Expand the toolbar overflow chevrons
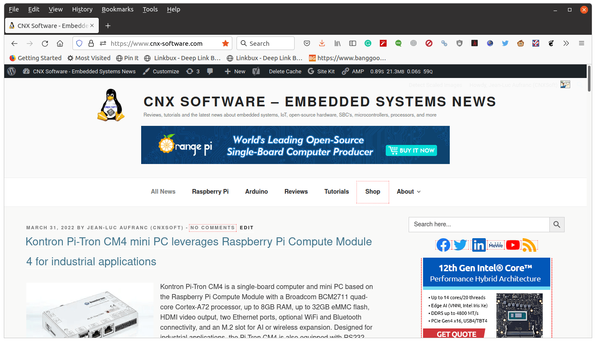This screenshot has width=596, height=342. (566, 43)
